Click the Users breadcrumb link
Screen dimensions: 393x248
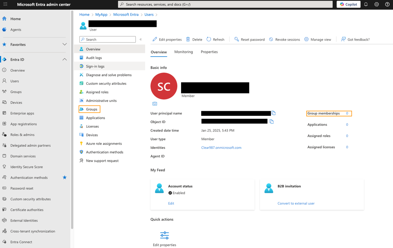pos(149,15)
